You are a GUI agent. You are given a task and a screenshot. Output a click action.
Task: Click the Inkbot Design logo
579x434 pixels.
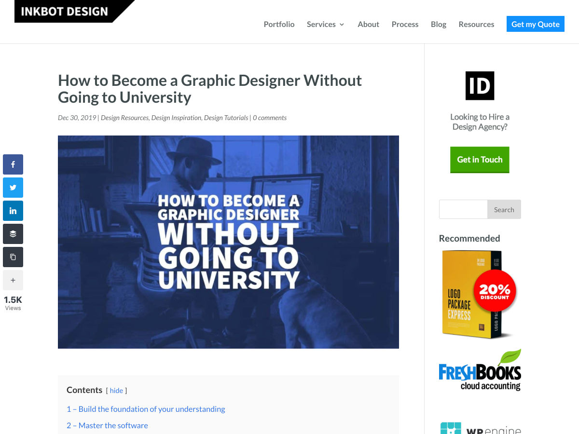point(74,11)
